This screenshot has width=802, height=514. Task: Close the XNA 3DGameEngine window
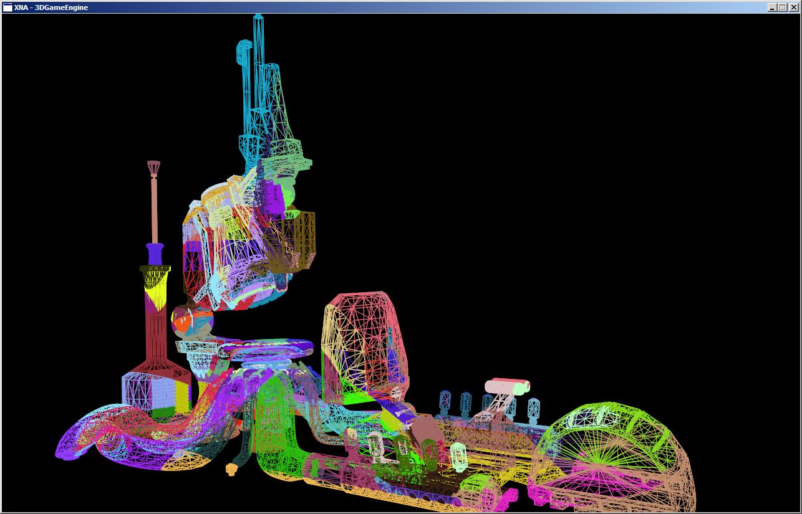point(794,7)
